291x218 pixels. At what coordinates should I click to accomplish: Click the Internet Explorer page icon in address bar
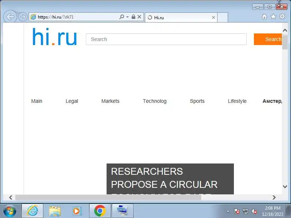point(33,17)
